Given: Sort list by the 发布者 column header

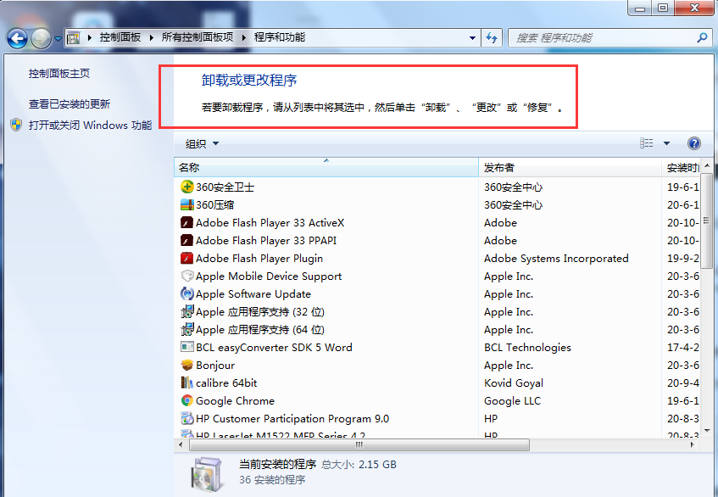Looking at the screenshot, I should coord(571,168).
